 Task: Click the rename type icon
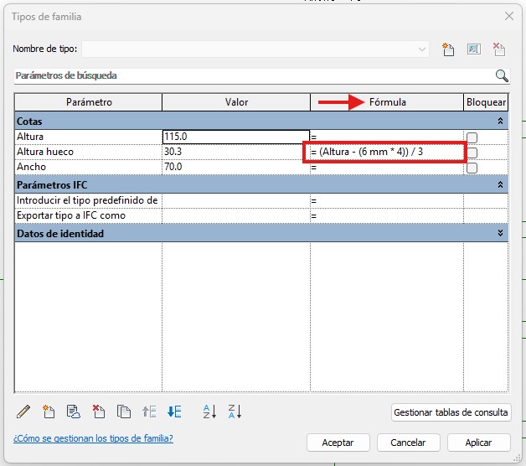473,49
